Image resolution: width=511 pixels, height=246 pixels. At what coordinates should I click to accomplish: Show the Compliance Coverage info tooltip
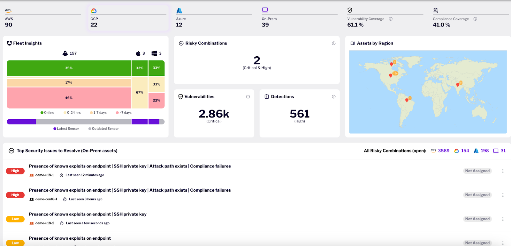(x=475, y=19)
